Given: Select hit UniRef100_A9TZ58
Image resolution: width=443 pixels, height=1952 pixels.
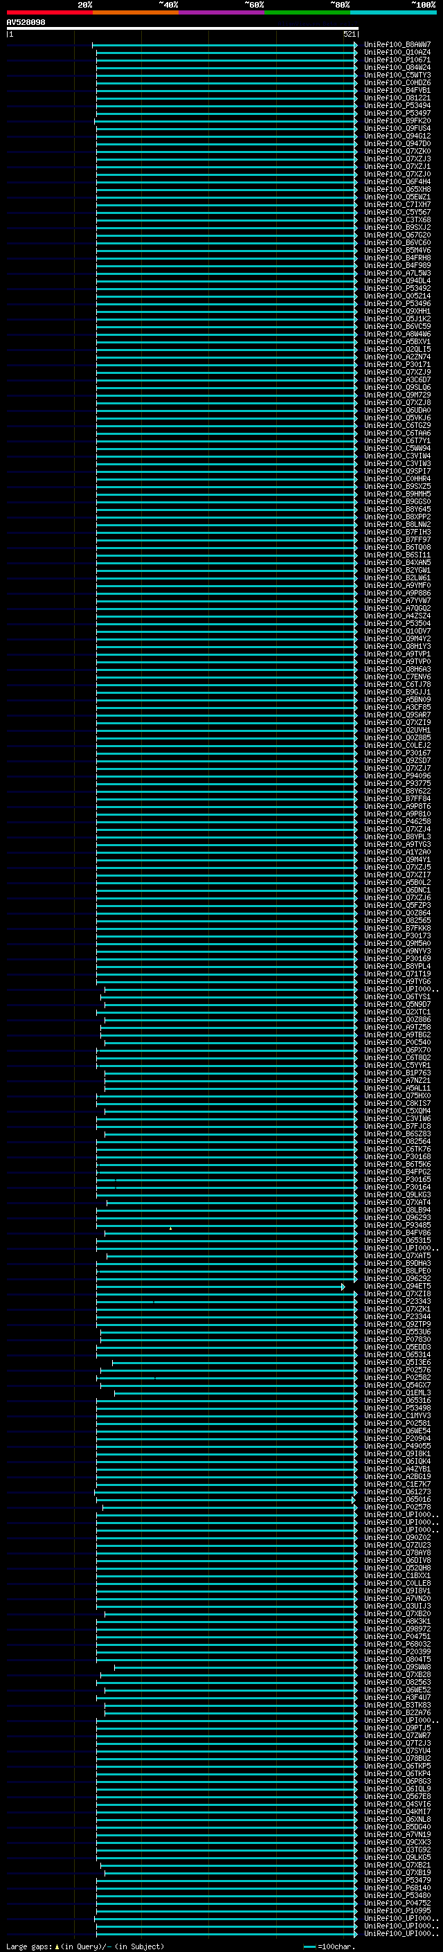Looking at the screenshot, I should [397, 1027].
